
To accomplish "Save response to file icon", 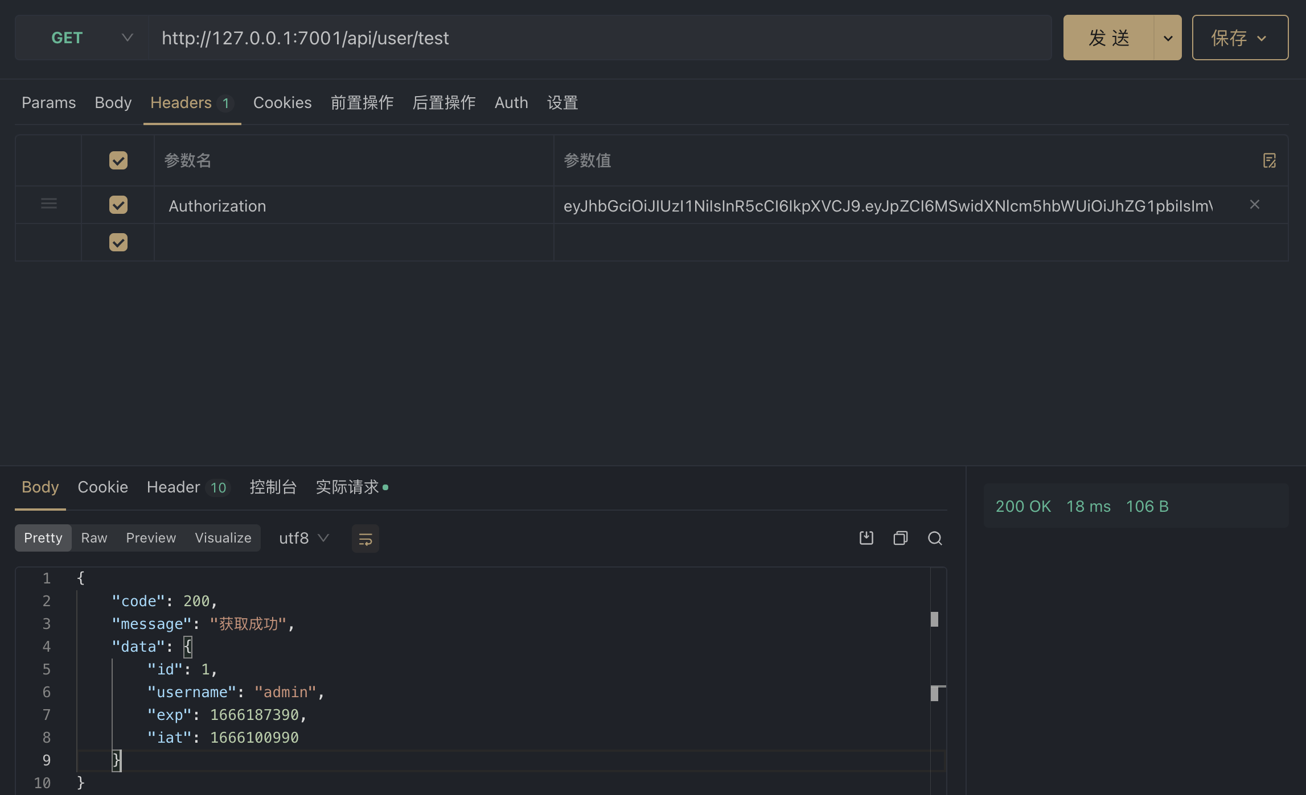I will point(866,538).
